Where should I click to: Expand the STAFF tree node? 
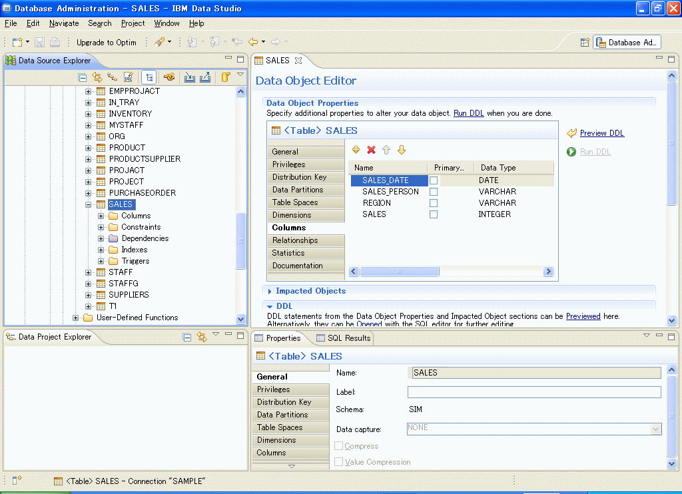point(89,272)
